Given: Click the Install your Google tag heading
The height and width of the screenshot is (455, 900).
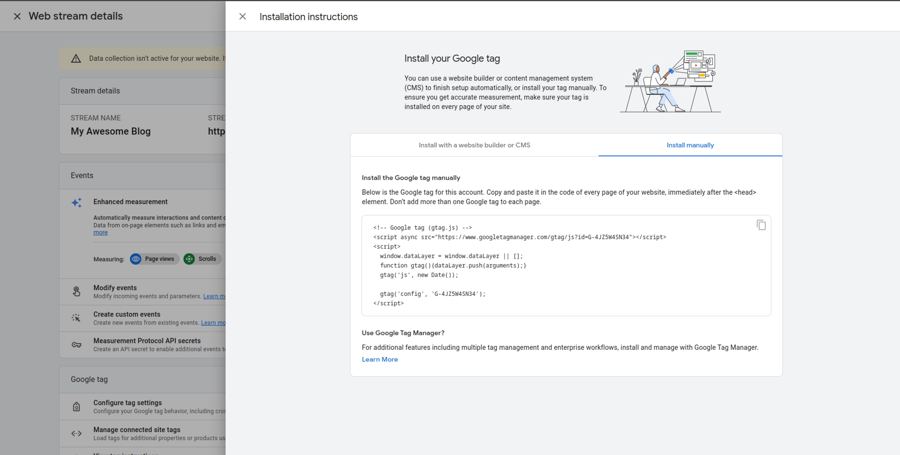Looking at the screenshot, I should pyautogui.click(x=452, y=58).
